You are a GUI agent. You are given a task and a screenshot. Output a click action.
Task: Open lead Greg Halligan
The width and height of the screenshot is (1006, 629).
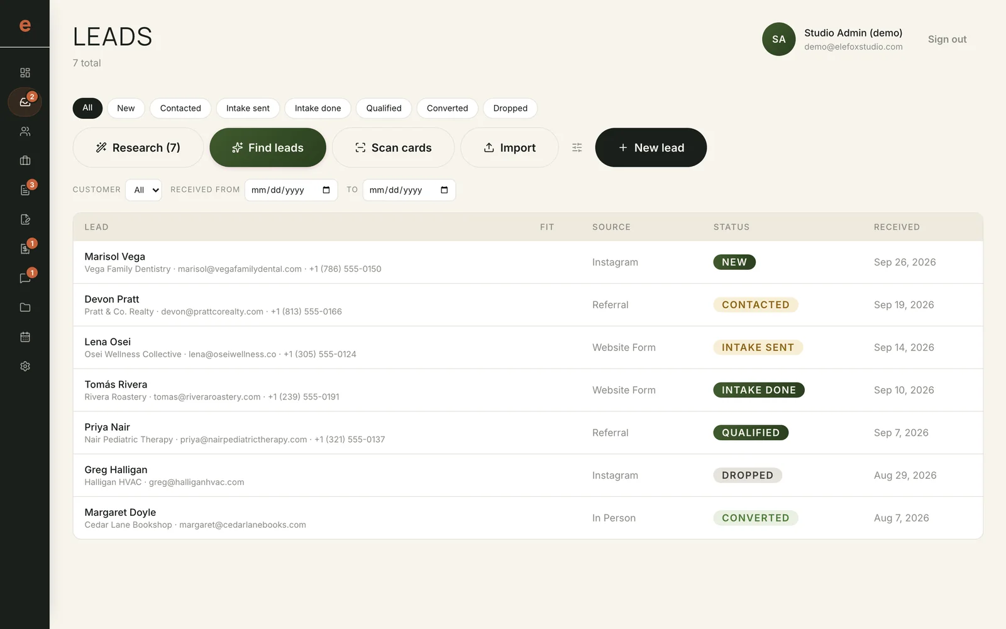[528, 476]
